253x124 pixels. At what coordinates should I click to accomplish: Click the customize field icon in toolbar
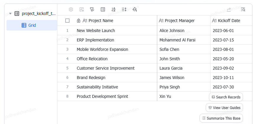tap(82, 9)
